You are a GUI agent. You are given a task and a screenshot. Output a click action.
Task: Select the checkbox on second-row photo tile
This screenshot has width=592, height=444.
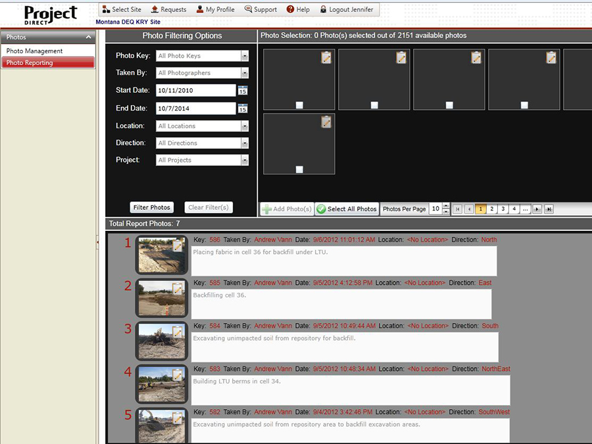[x=299, y=169]
